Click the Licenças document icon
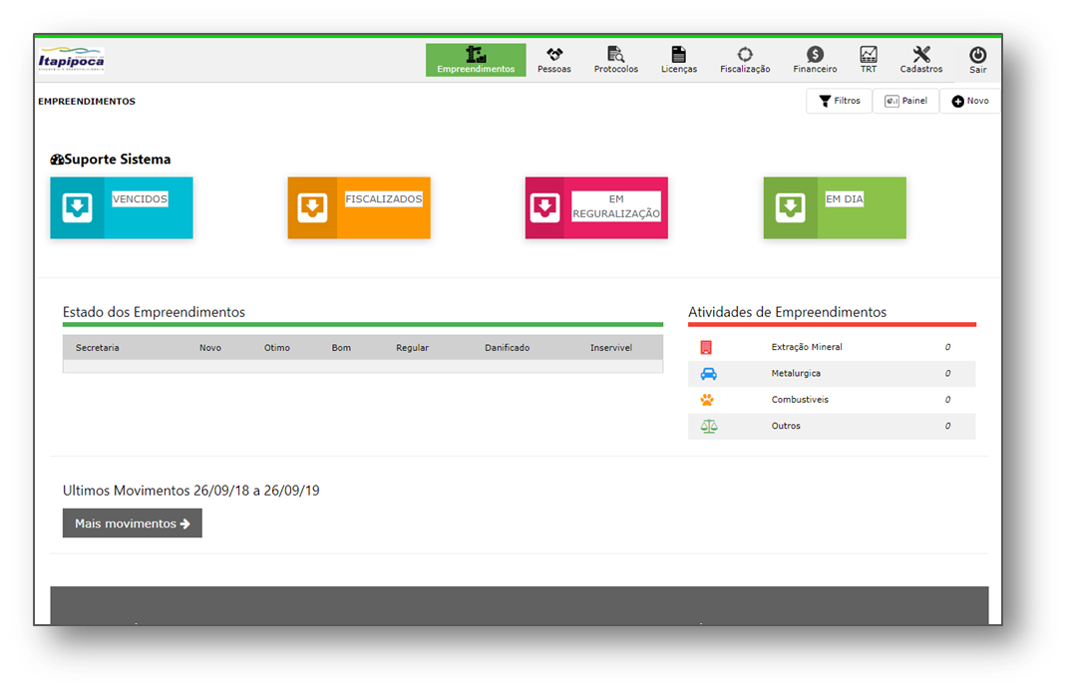 (678, 54)
